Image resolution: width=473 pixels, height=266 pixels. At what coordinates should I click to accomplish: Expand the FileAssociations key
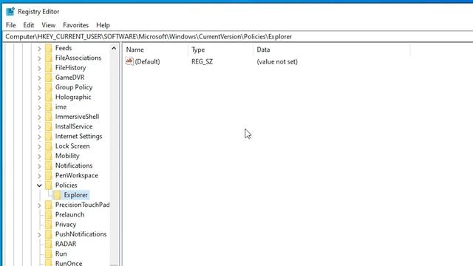point(39,58)
